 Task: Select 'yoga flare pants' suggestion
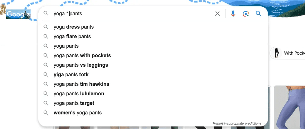[x=72, y=37]
